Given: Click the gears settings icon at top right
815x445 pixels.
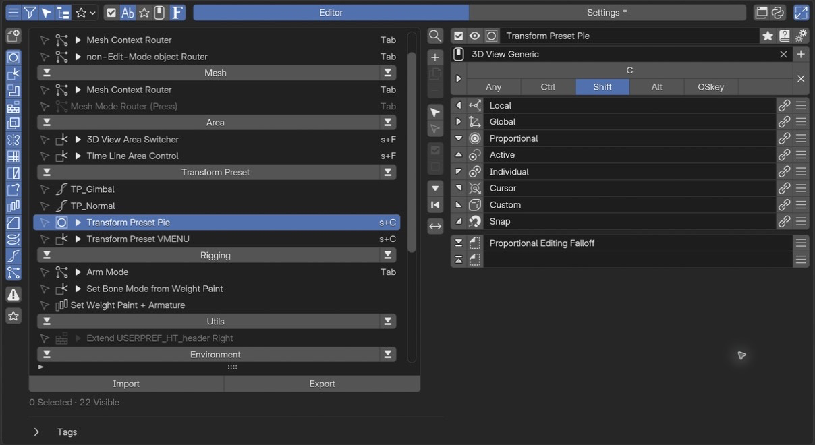Looking at the screenshot, I should tap(801, 36).
